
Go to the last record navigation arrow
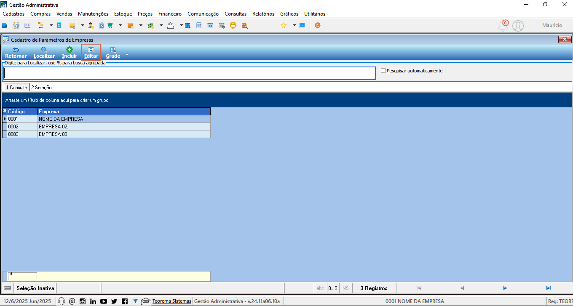(549, 288)
